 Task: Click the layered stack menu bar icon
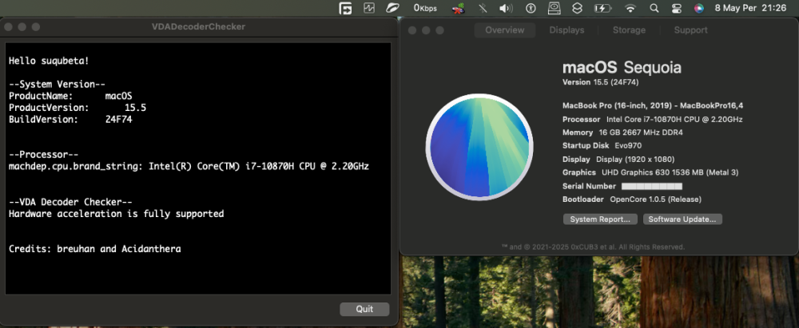tap(577, 8)
